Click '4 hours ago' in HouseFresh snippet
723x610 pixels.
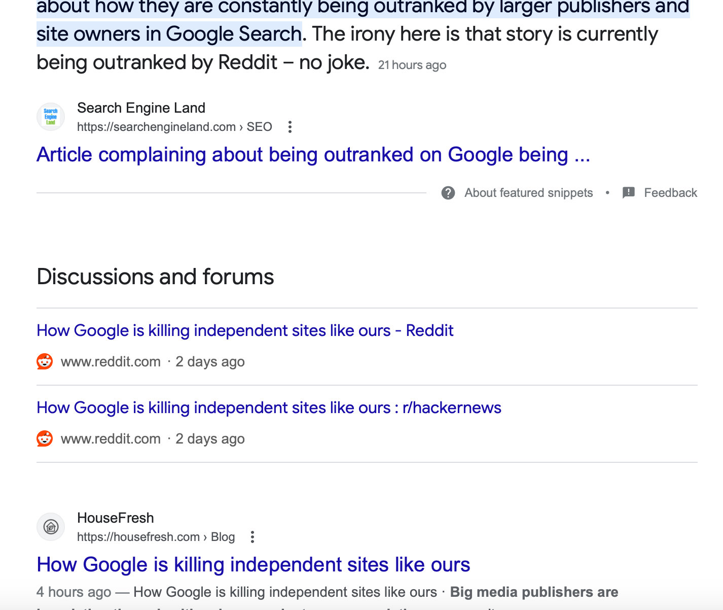point(74,592)
